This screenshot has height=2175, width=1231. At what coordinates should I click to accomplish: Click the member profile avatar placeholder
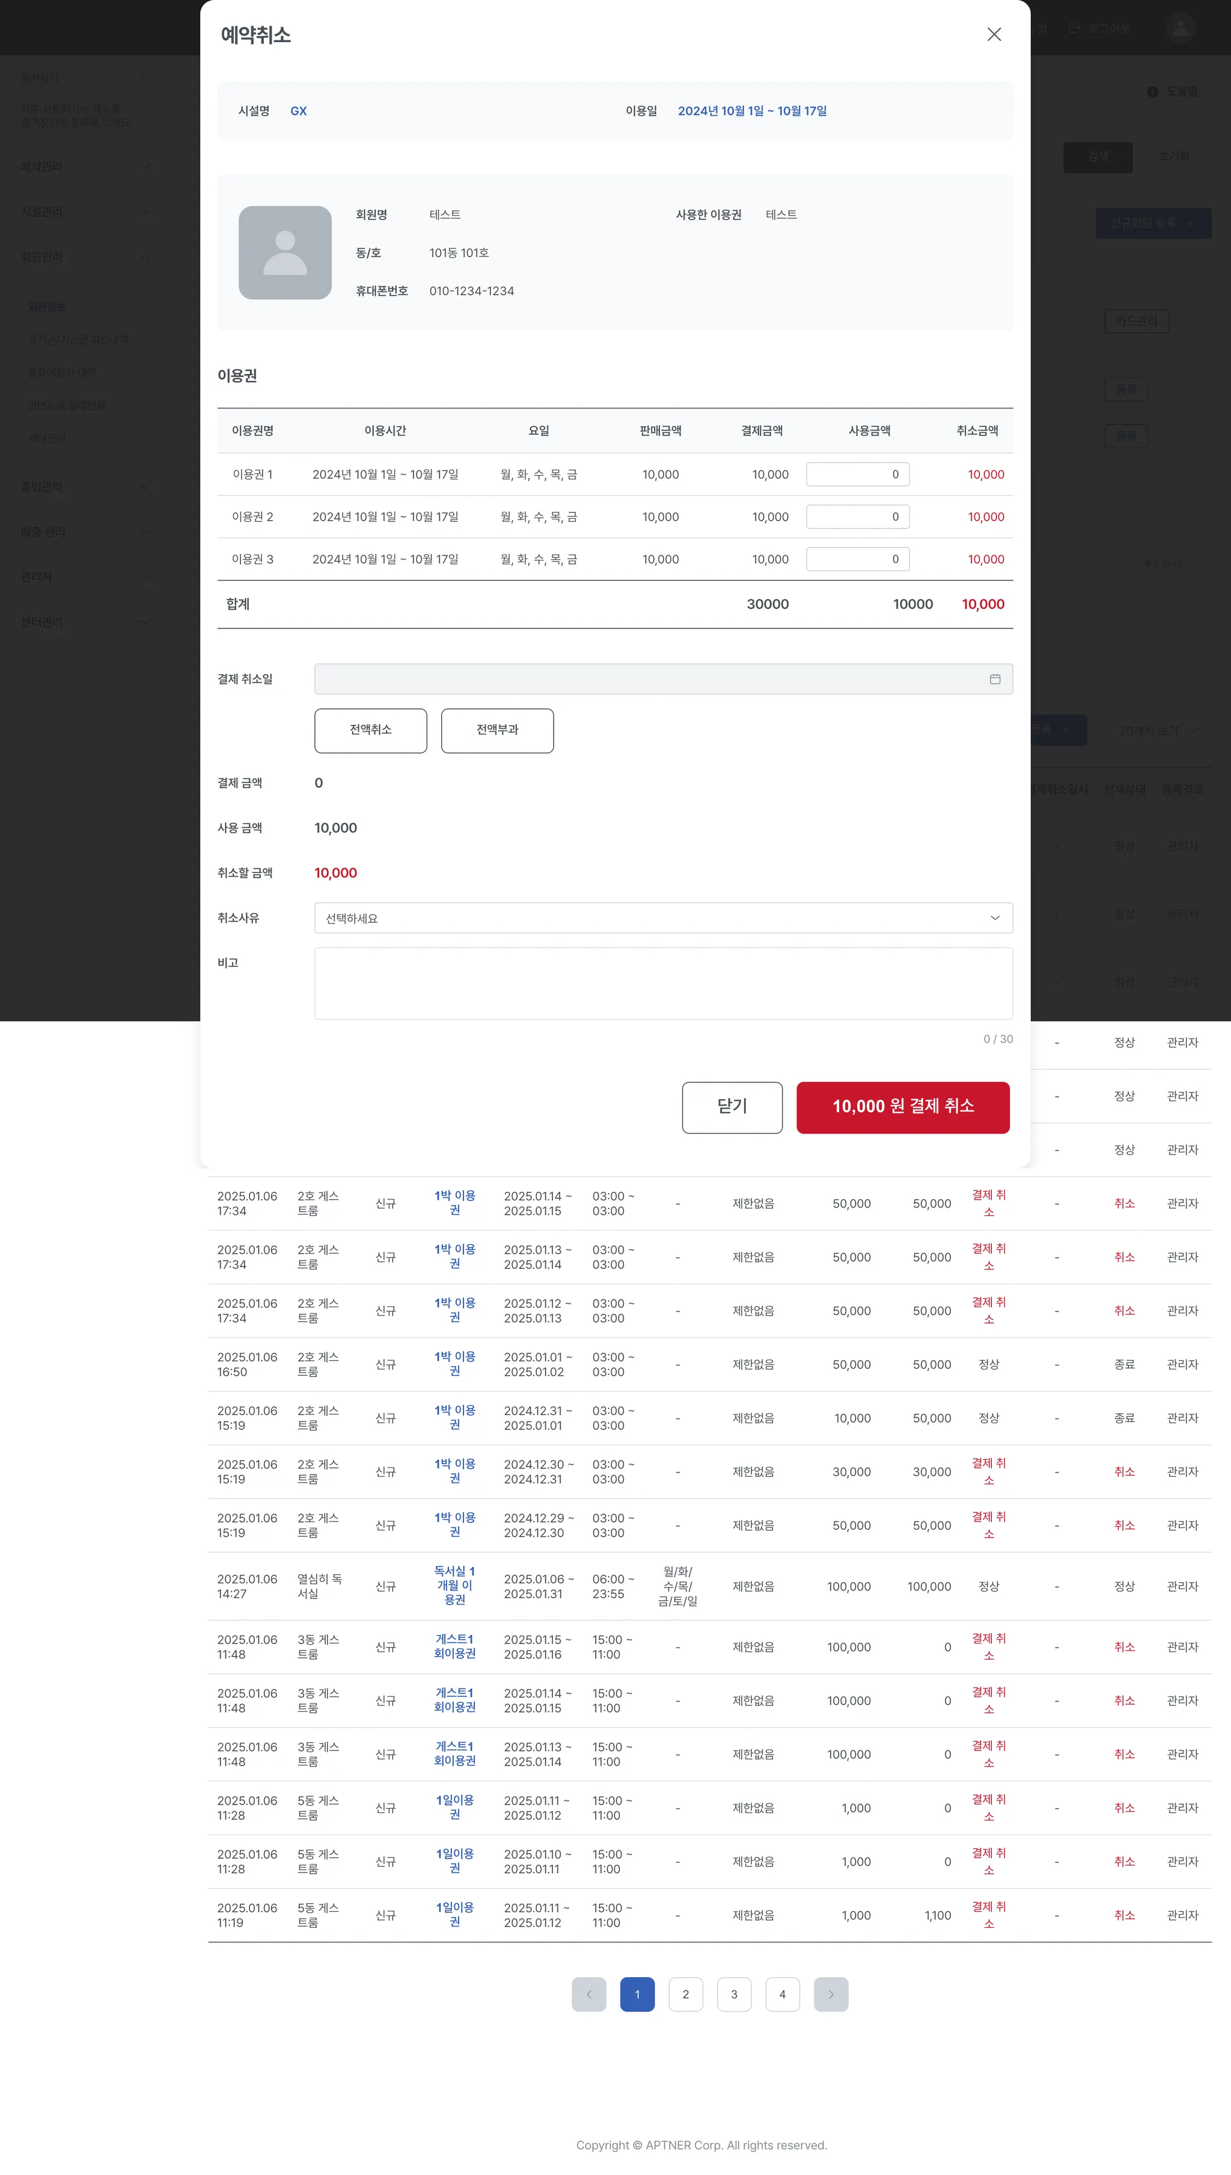point(285,253)
